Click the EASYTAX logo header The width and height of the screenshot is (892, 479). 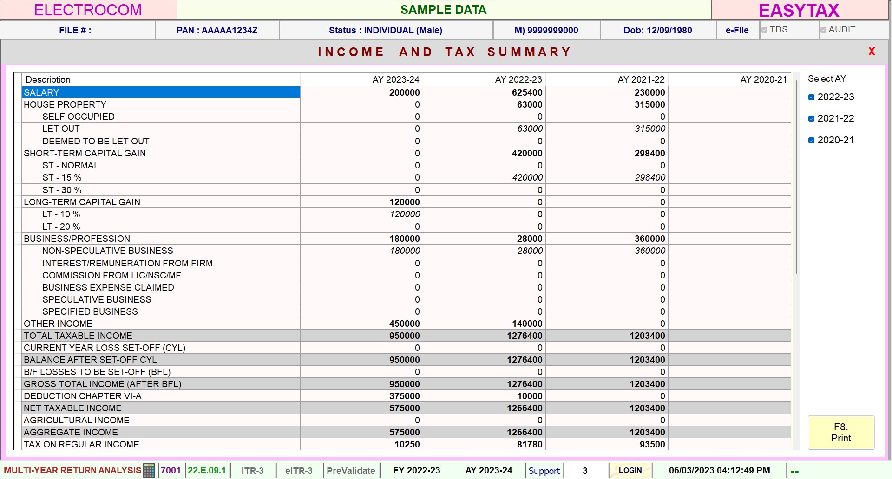click(x=799, y=10)
